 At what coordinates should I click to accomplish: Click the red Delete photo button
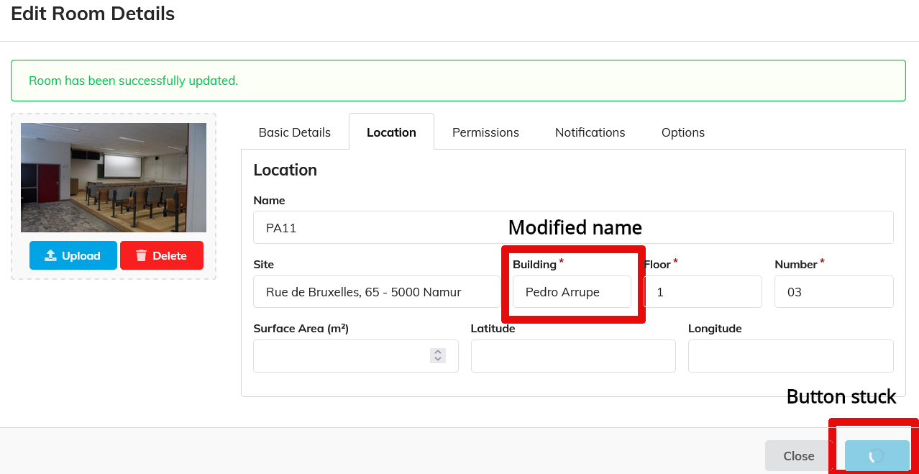161,255
